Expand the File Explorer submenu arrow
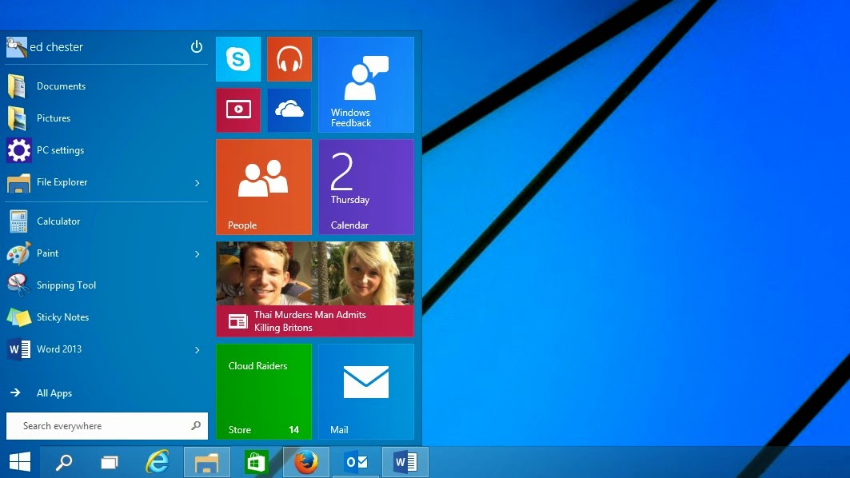Image resolution: width=850 pixels, height=478 pixels. (x=197, y=182)
